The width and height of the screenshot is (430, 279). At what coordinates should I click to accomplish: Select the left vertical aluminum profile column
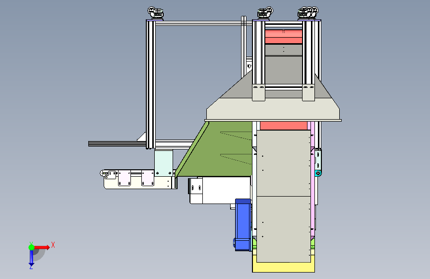tap(151, 84)
